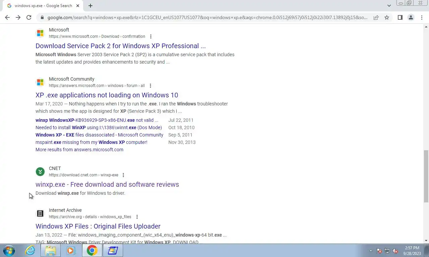Open Windows Explorer folder from taskbar
The width and height of the screenshot is (429, 257).
pyautogui.click(x=51, y=250)
